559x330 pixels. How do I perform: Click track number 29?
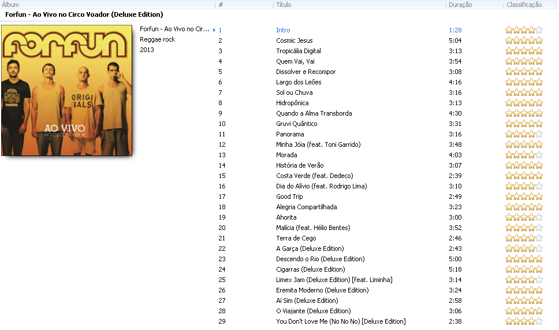tap(222, 321)
